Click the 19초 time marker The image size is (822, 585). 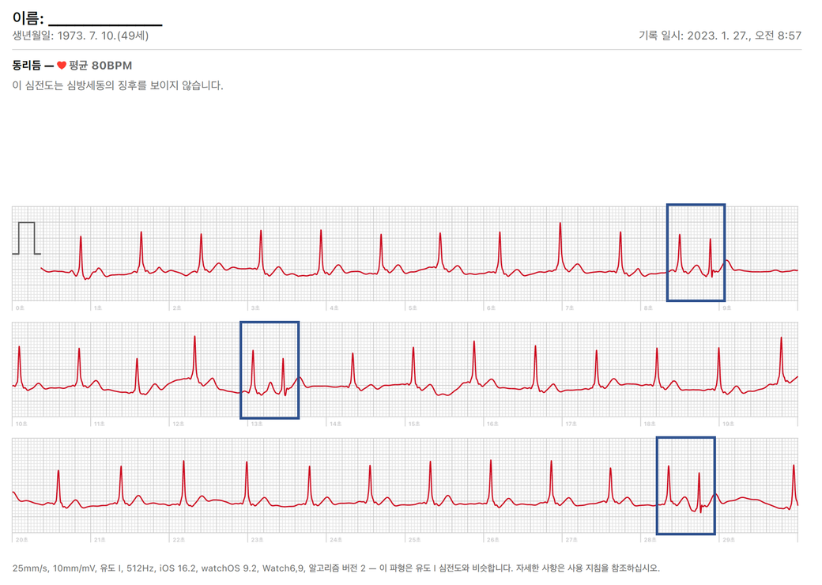coord(728,424)
